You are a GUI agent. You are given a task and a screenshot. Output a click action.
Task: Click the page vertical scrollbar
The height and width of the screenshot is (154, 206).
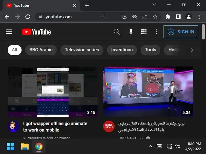tap(203, 32)
